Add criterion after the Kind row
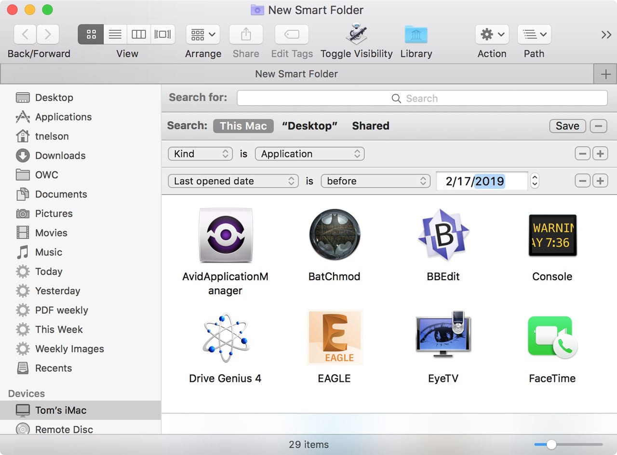 pyautogui.click(x=600, y=154)
